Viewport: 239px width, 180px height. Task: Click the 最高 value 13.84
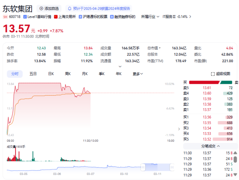click(88, 48)
